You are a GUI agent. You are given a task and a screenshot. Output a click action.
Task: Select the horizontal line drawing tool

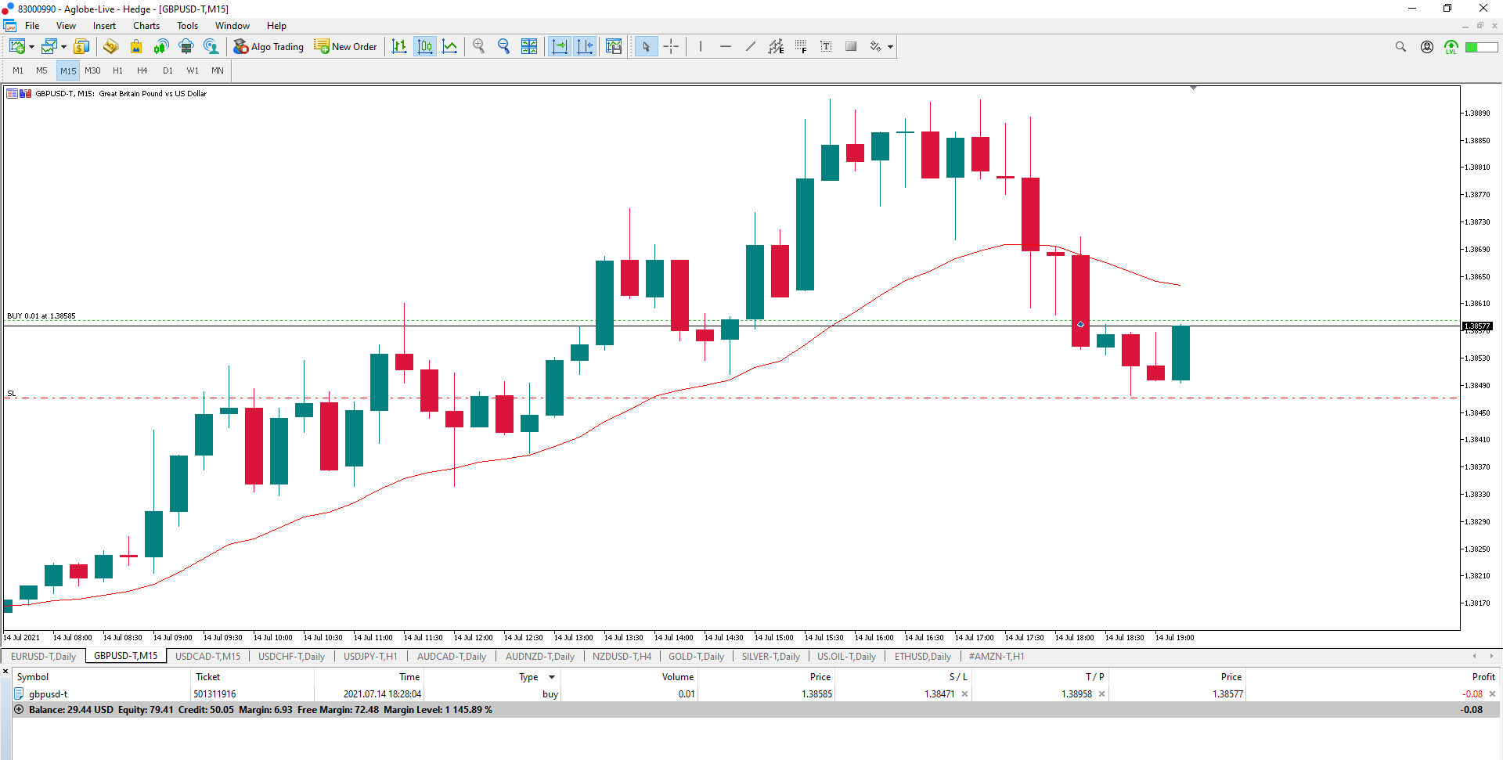click(x=726, y=47)
